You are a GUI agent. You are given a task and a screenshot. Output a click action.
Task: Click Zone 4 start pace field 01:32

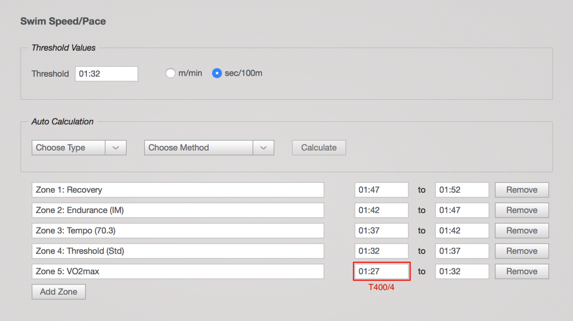tap(381, 251)
